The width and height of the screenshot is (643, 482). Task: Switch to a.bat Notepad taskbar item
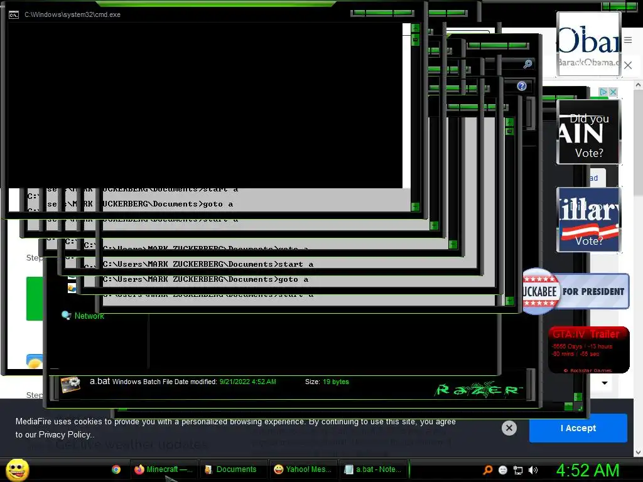click(374, 469)
